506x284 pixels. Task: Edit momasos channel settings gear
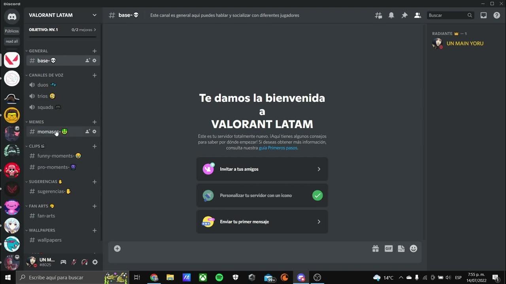point(94,131)
